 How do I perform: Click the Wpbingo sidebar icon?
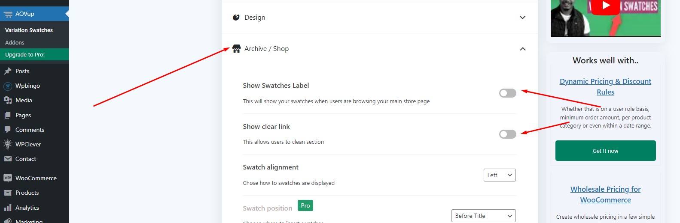pos(7,86)
